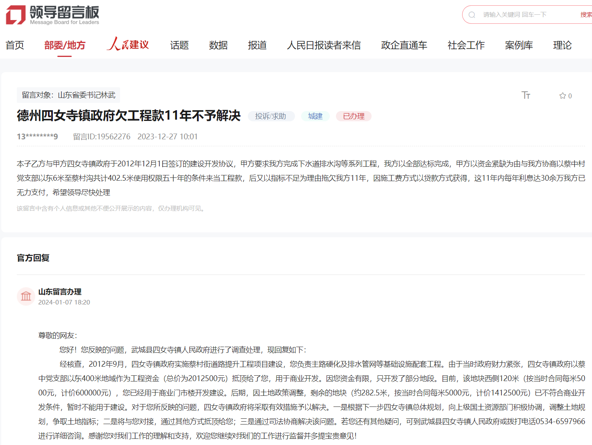Click the 城建 topic tag

click(x=315, y=116)
